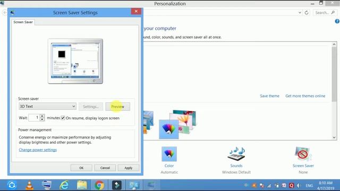Viewport: 340px width, 191px height.
Task: Click the blue circular start icon in taskbar
Action: point(12,185)
